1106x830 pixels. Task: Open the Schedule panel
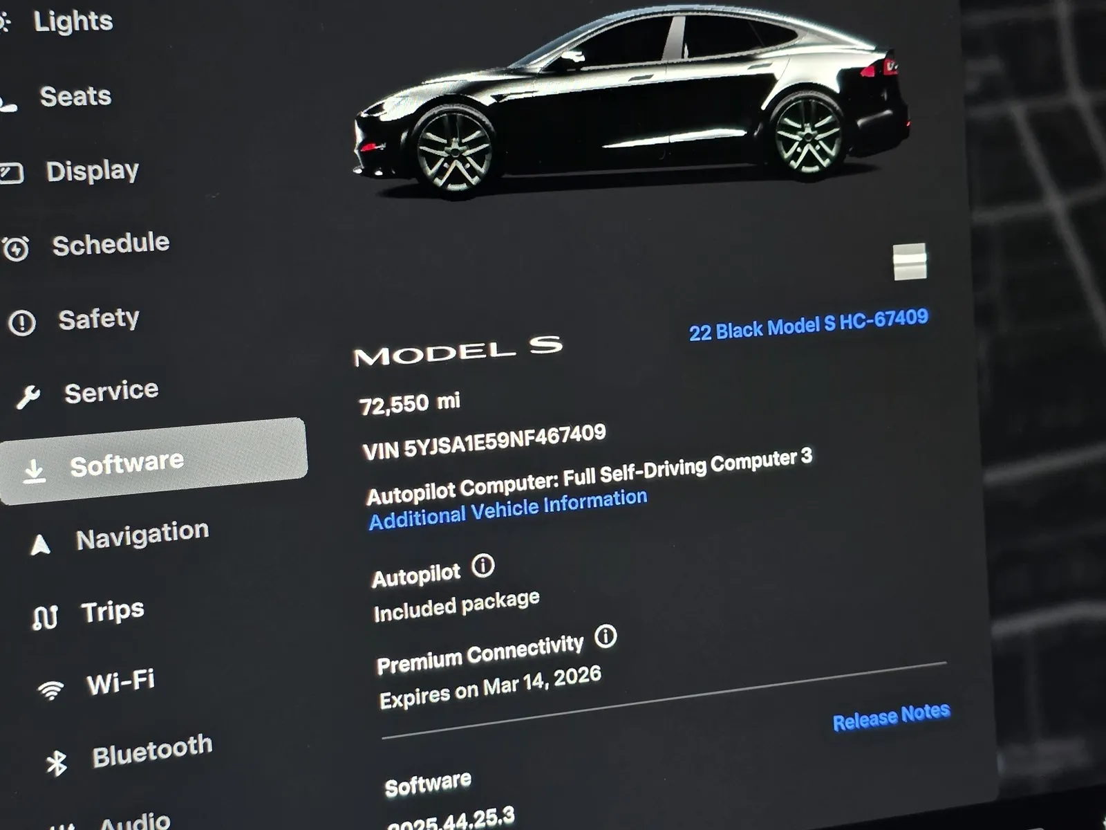[111, 243]
